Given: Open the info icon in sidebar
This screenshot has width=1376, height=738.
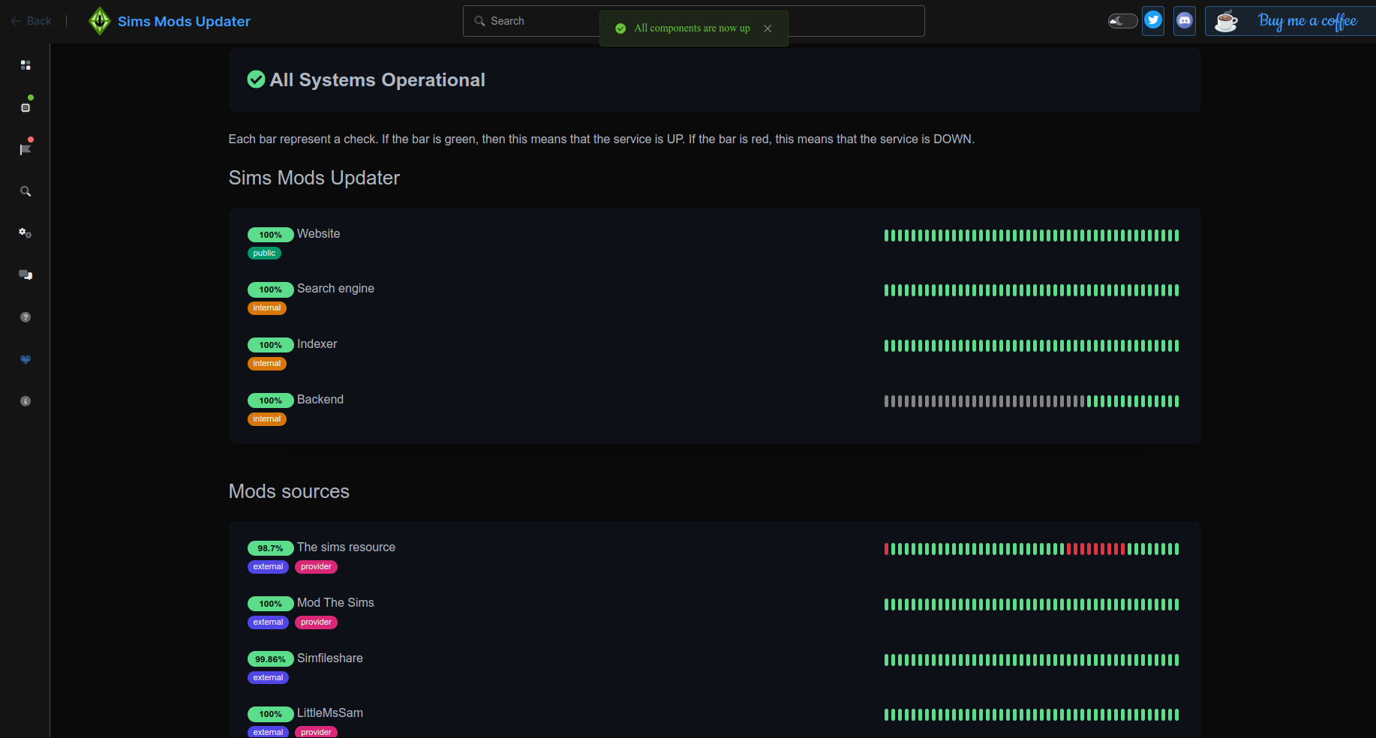Looking at the screenshot, I should click(26, 401).
